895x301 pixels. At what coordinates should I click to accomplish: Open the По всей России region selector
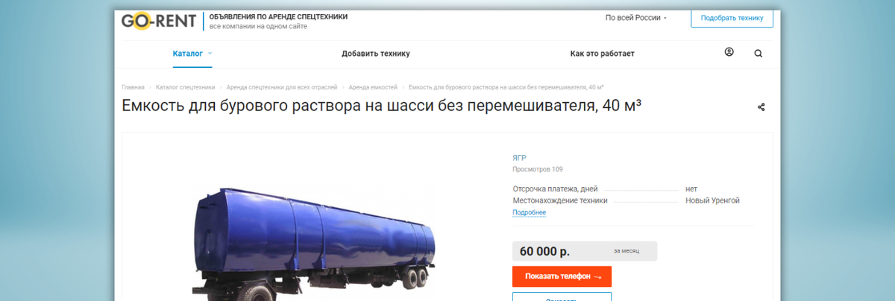pos(636,18)
